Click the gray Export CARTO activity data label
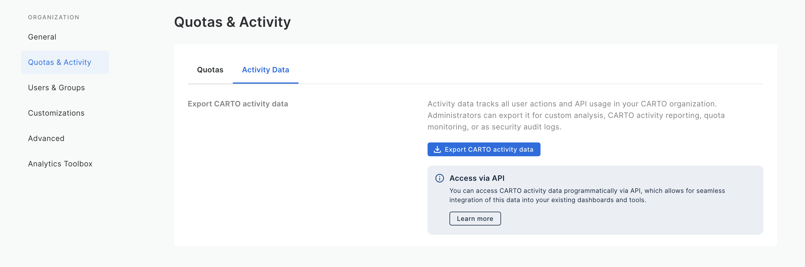This screenshot has height=267, width=805. click(x=238, y=104)
